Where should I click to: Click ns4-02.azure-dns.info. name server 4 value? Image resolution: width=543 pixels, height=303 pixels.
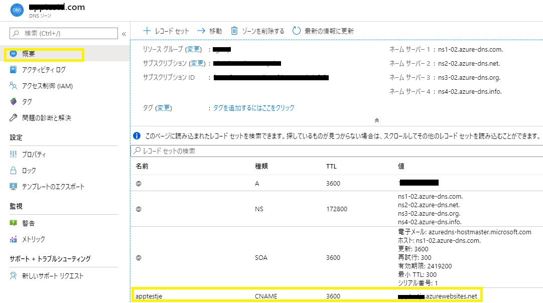(470, 92)
